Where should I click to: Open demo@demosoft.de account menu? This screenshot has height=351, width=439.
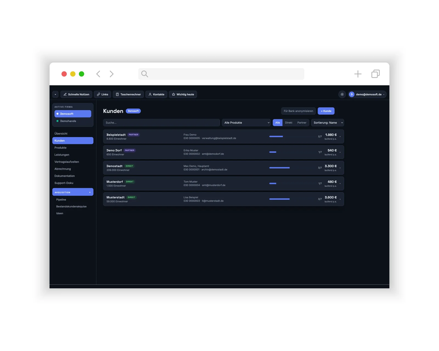click(x=367, y=94)
